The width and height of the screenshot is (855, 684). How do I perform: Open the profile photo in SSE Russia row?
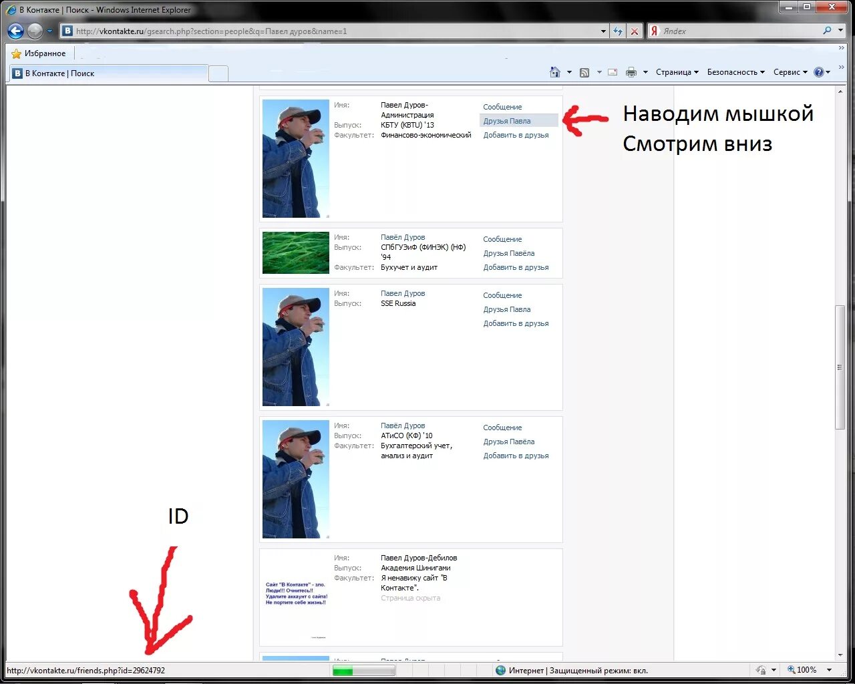pos(296,347)
